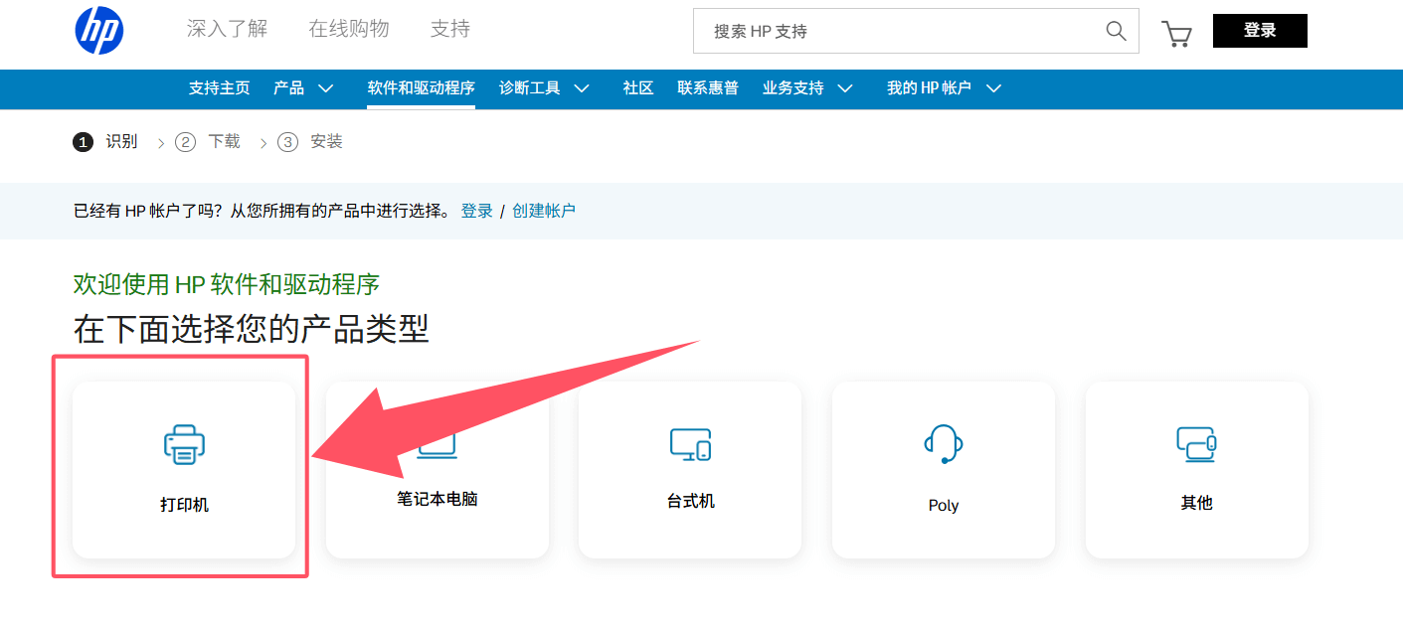Open the 在线购物 top menu
This screenshot has height=626, width=1403.
coord(349,29)
